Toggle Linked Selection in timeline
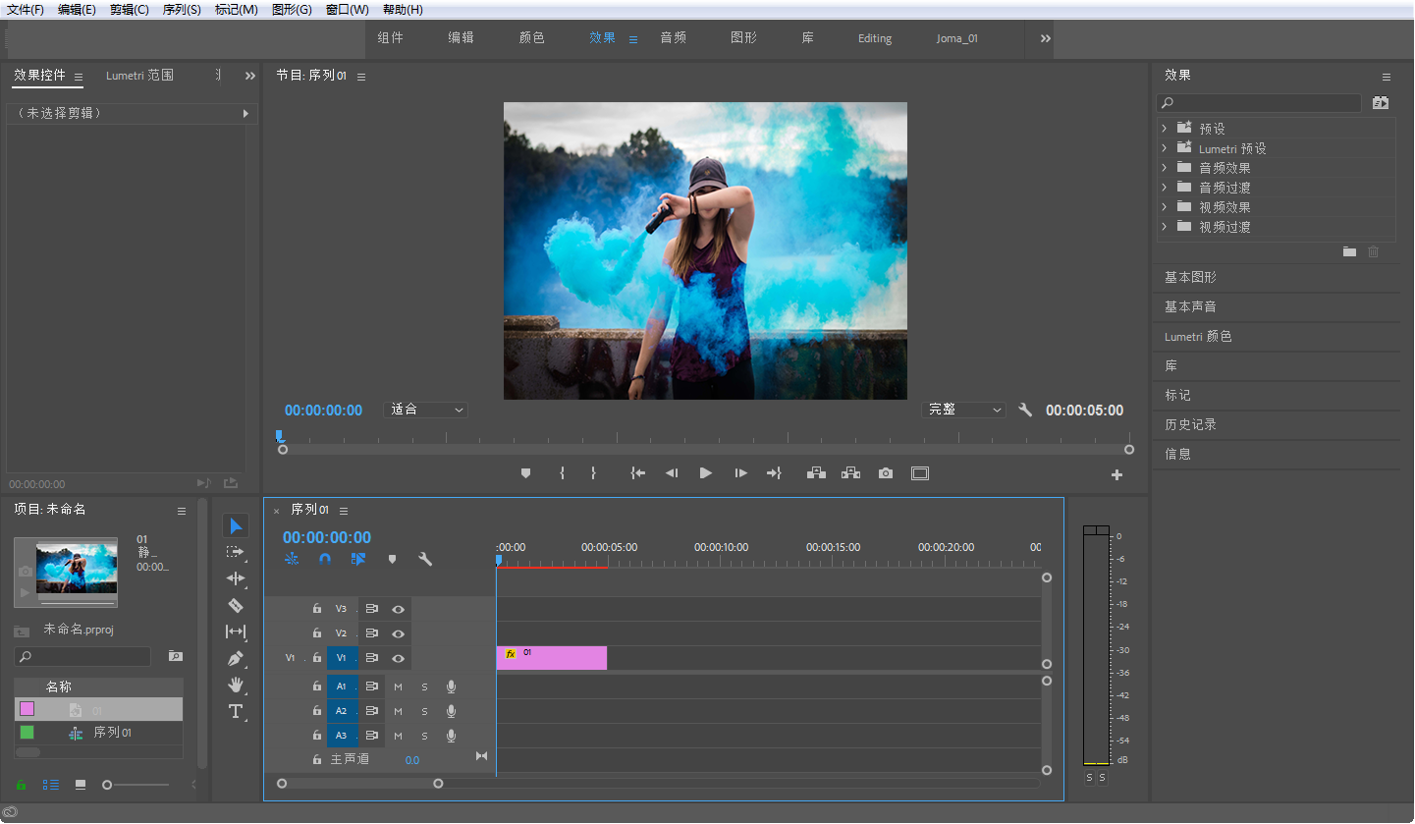 pos(358,559)
